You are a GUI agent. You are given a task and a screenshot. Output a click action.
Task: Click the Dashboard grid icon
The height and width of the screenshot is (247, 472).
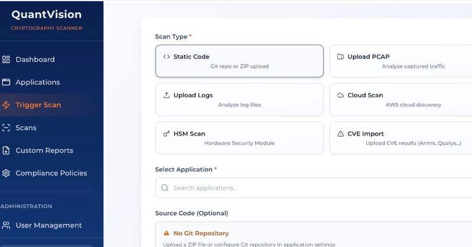tap(6, 60)
